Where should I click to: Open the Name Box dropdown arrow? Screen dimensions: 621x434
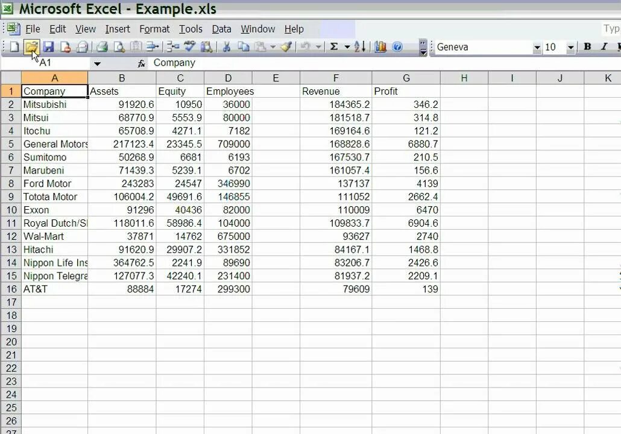coord(98,63)
